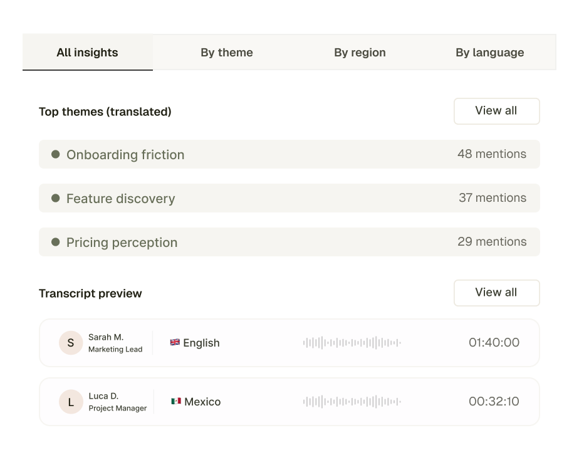Open the By language tab
The width and height of the screenshot is (579, 455).
(x=489, y=52)
